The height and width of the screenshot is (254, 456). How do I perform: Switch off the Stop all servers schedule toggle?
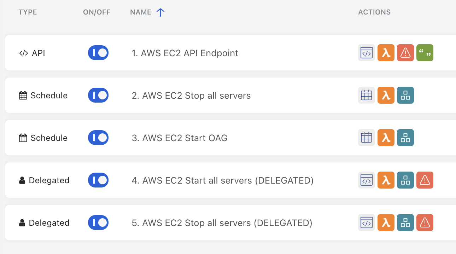[x=98, y=96]
